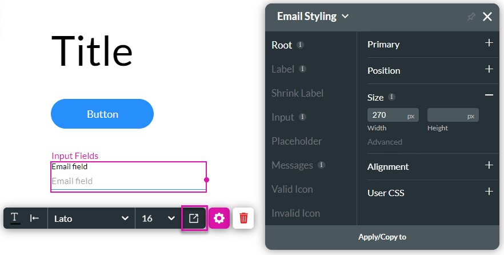
Task: Click the indent alignment icon in toolbar
Action: [34, 218]
